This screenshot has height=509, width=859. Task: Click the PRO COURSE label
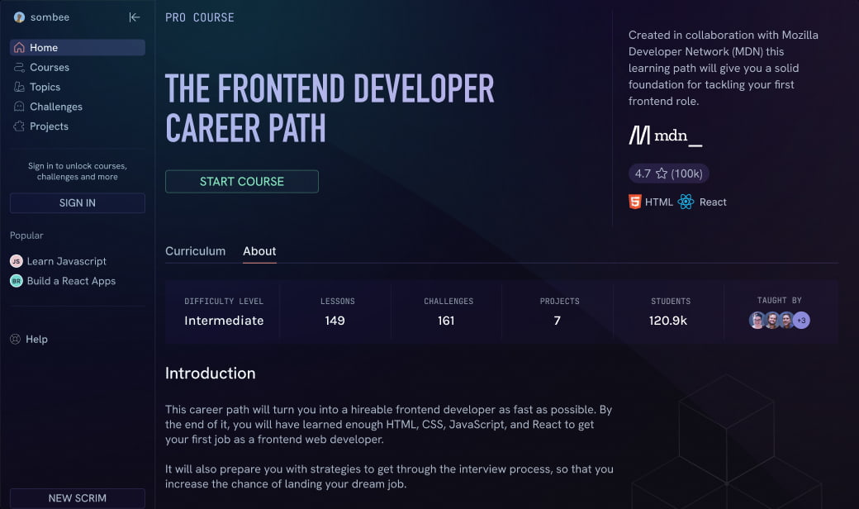click(x=199, y=17)
